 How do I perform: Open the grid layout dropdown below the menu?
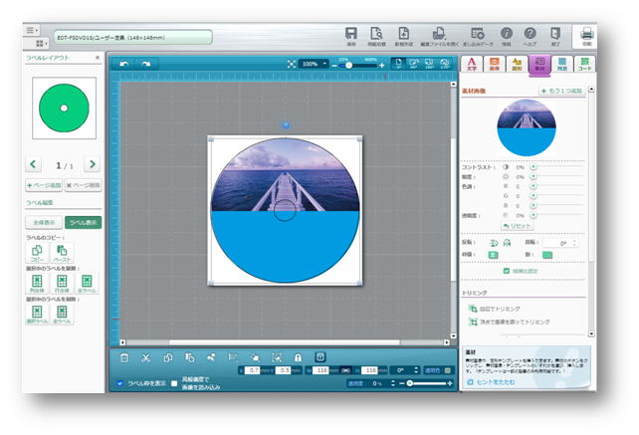[x=41, y=43]
